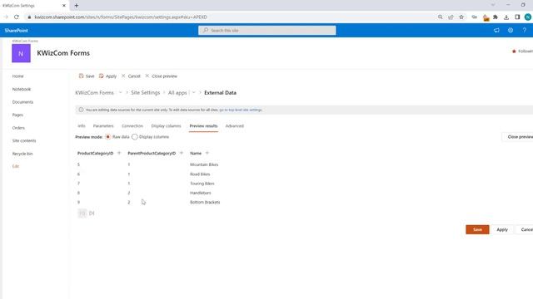Open the SharePoint help question mark
533x299 pixels.
click(x=525, y=30)
